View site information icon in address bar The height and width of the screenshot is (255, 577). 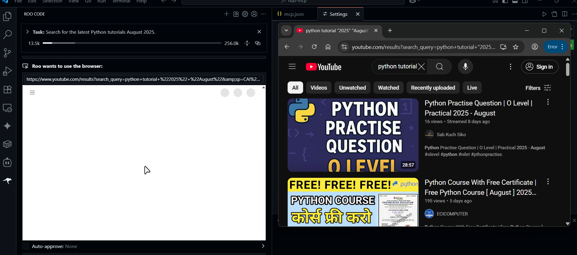coord(344,47)
